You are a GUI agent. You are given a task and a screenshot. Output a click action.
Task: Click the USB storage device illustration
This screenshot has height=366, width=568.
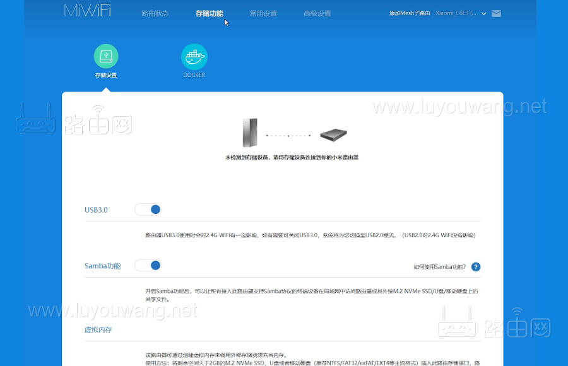[x=333, y=134]
